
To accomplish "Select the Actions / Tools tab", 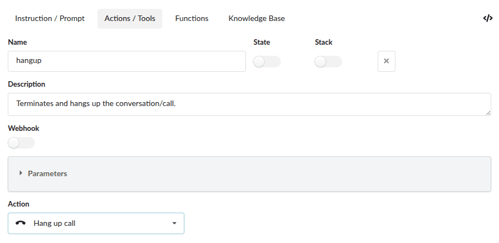I will click(x=130, y=18).
